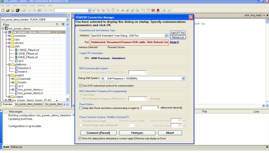The width and height of the screenshot is (269, 153).
Task: Open low_power_demo.c in file tree
Action: pyautogui.click(x=30, y=90)
